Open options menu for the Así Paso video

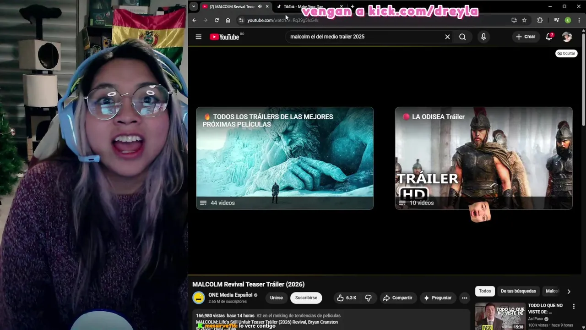(x=574, y=306)
